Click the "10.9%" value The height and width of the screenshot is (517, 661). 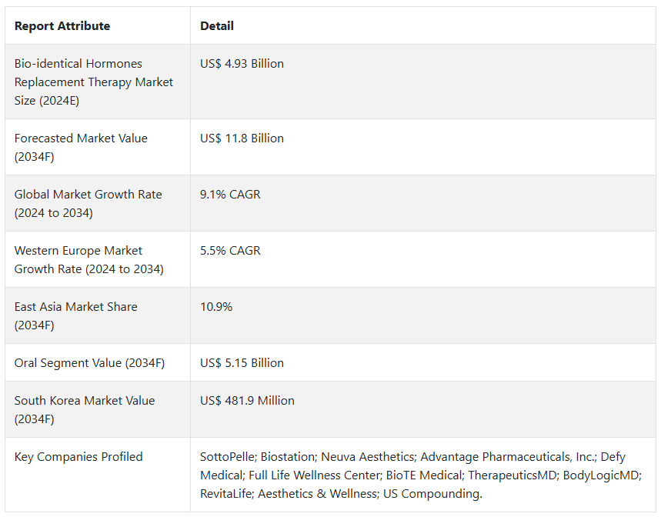pos(216,307)
